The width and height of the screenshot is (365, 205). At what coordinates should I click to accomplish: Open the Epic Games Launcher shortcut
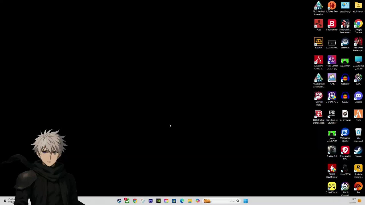pos(332,117)
